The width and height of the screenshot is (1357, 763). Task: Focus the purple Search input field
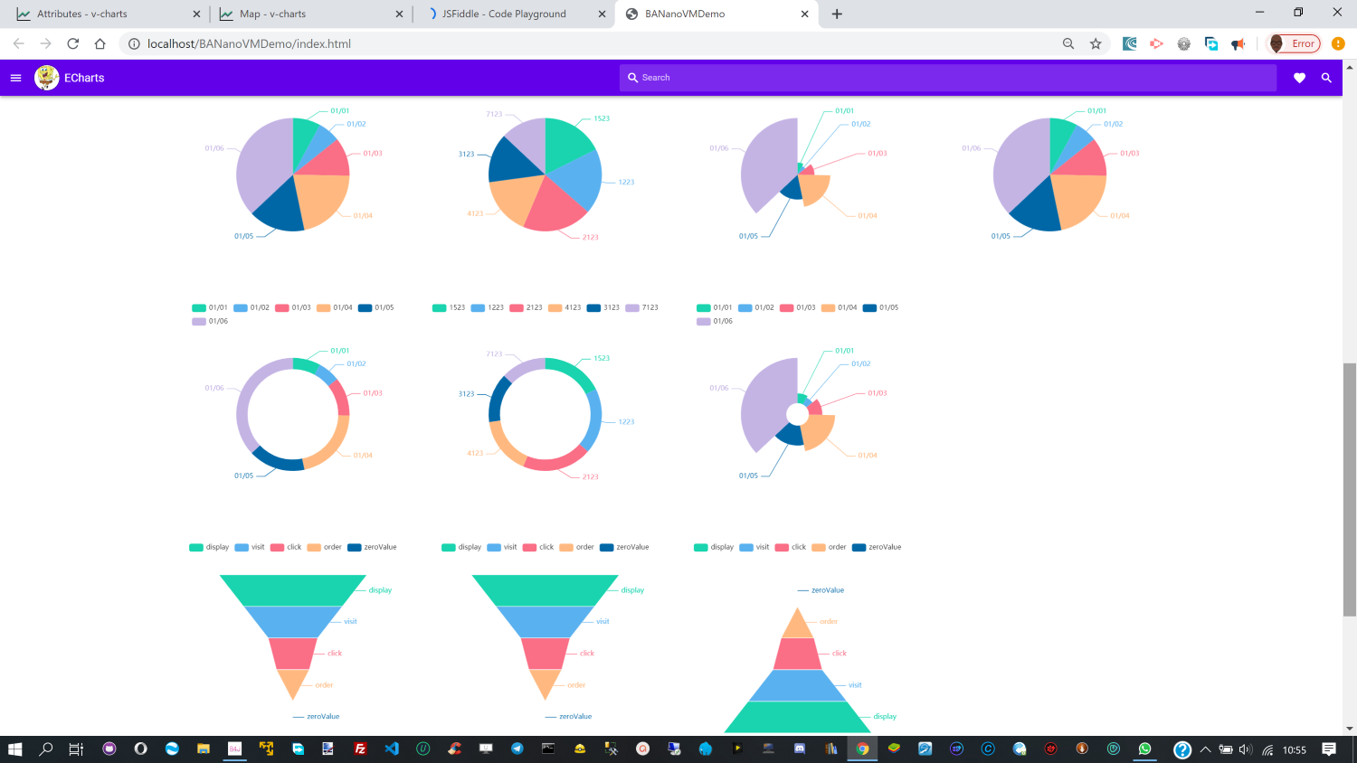pos(948,78)
